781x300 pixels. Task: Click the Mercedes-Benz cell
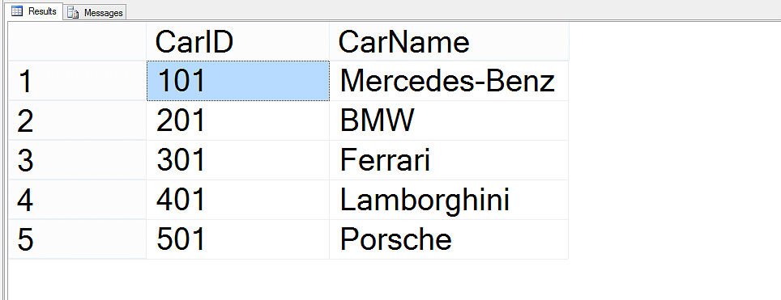449,81
